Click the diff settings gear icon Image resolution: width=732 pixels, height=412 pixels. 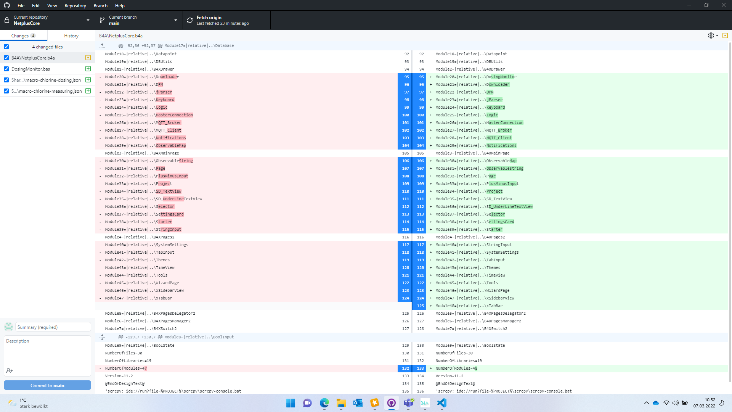[x=711, y=35]
